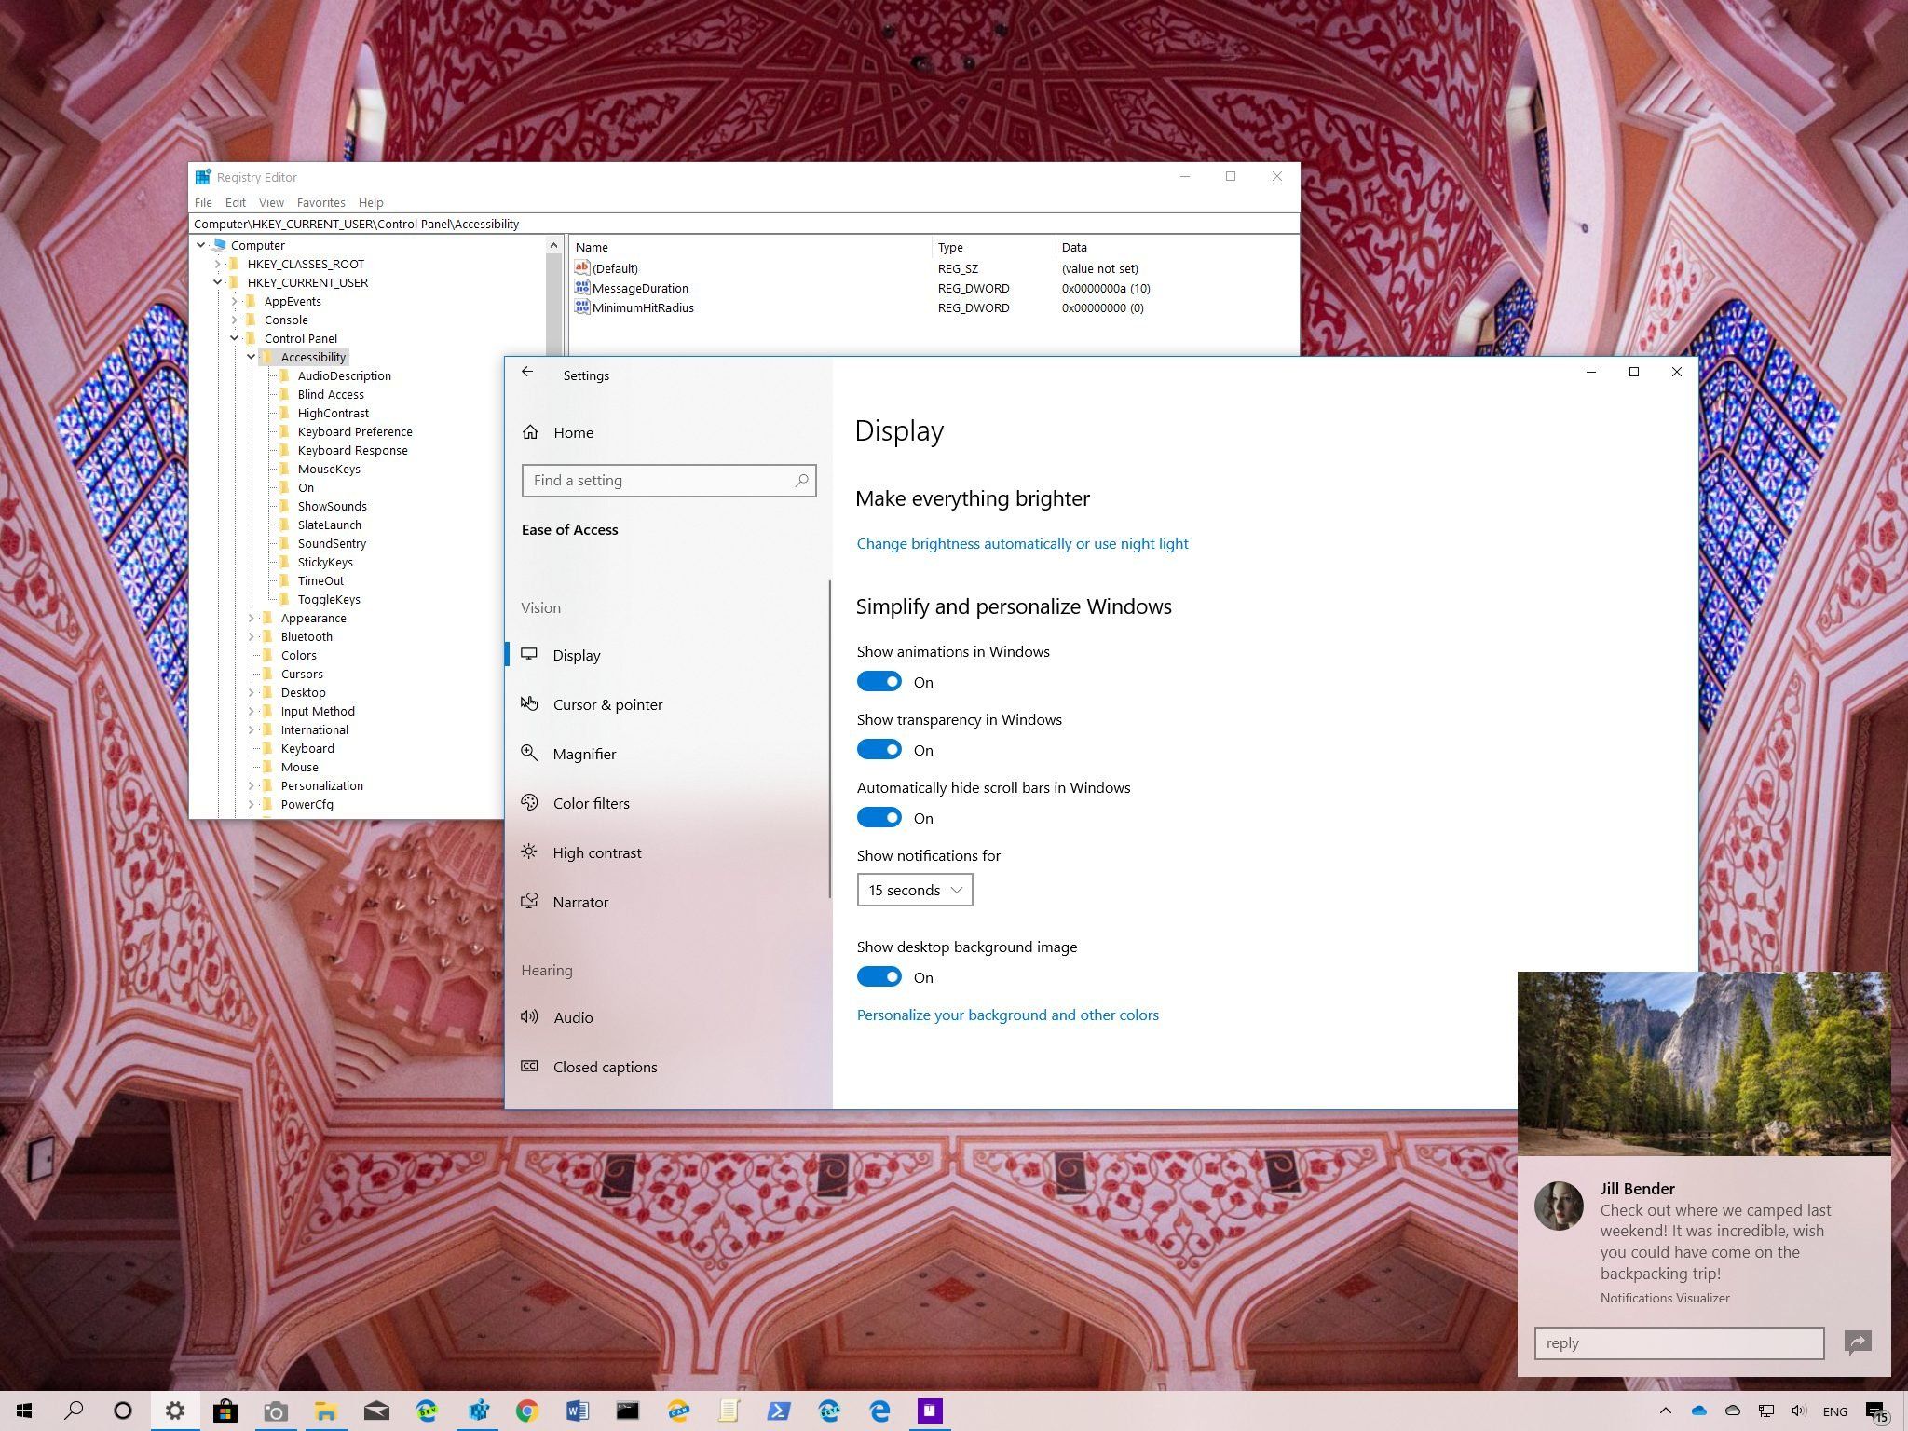
Task: Collapse the Accessibility registry key
Action: (251, 357)
